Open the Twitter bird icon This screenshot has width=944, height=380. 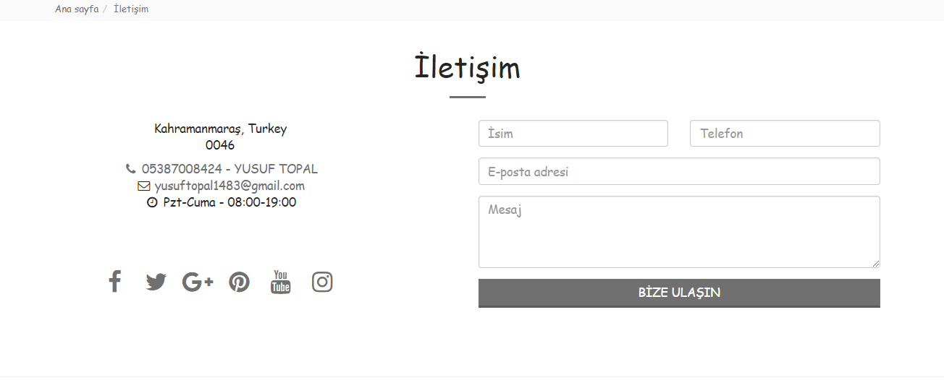click(x=156, y=282)
